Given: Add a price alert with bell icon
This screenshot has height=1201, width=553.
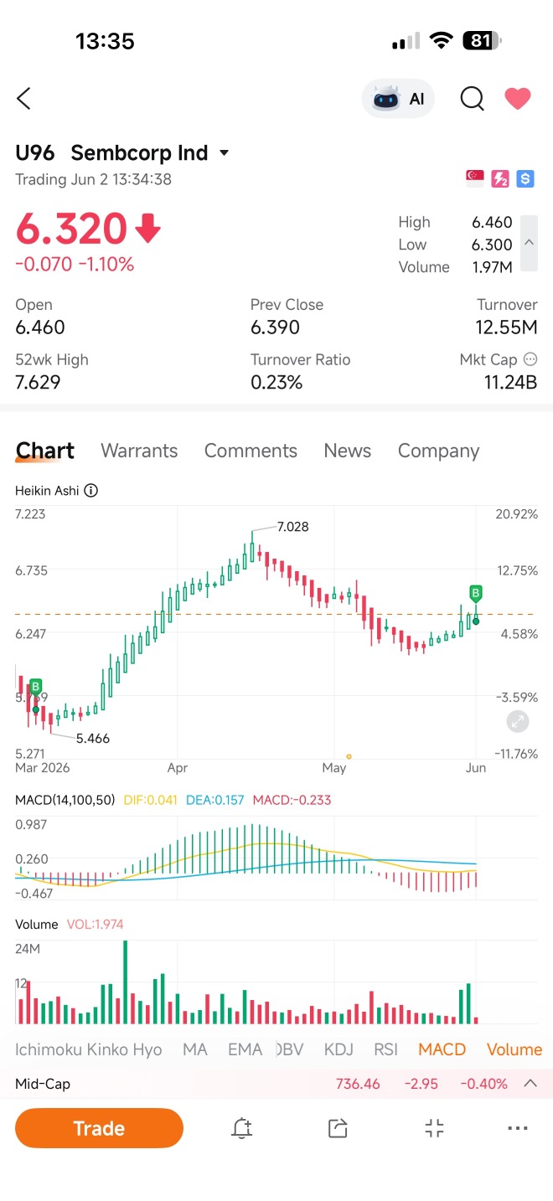Looking at the screenshot, I should tap(241, 1128).
